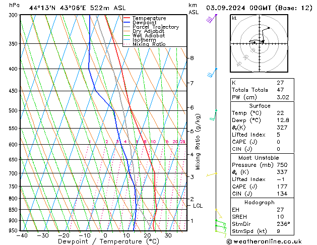Click the StmDir value 236°
Viewport: 317px width, 245px height.
click(283, 224)
